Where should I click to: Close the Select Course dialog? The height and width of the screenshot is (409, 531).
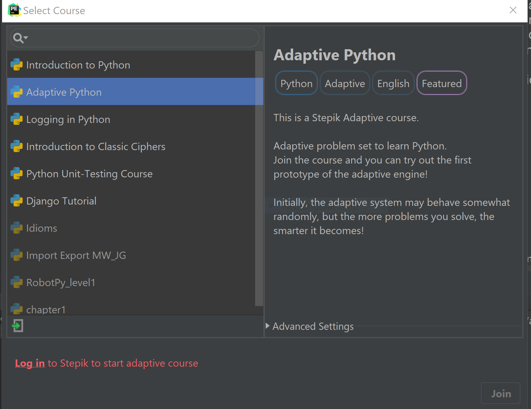[513, 10]
